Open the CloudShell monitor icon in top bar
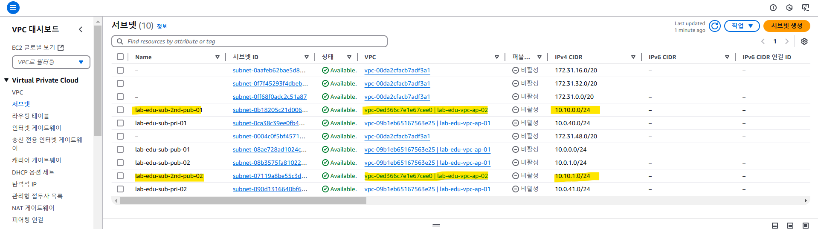818x229 pixels. pos(806,8)
